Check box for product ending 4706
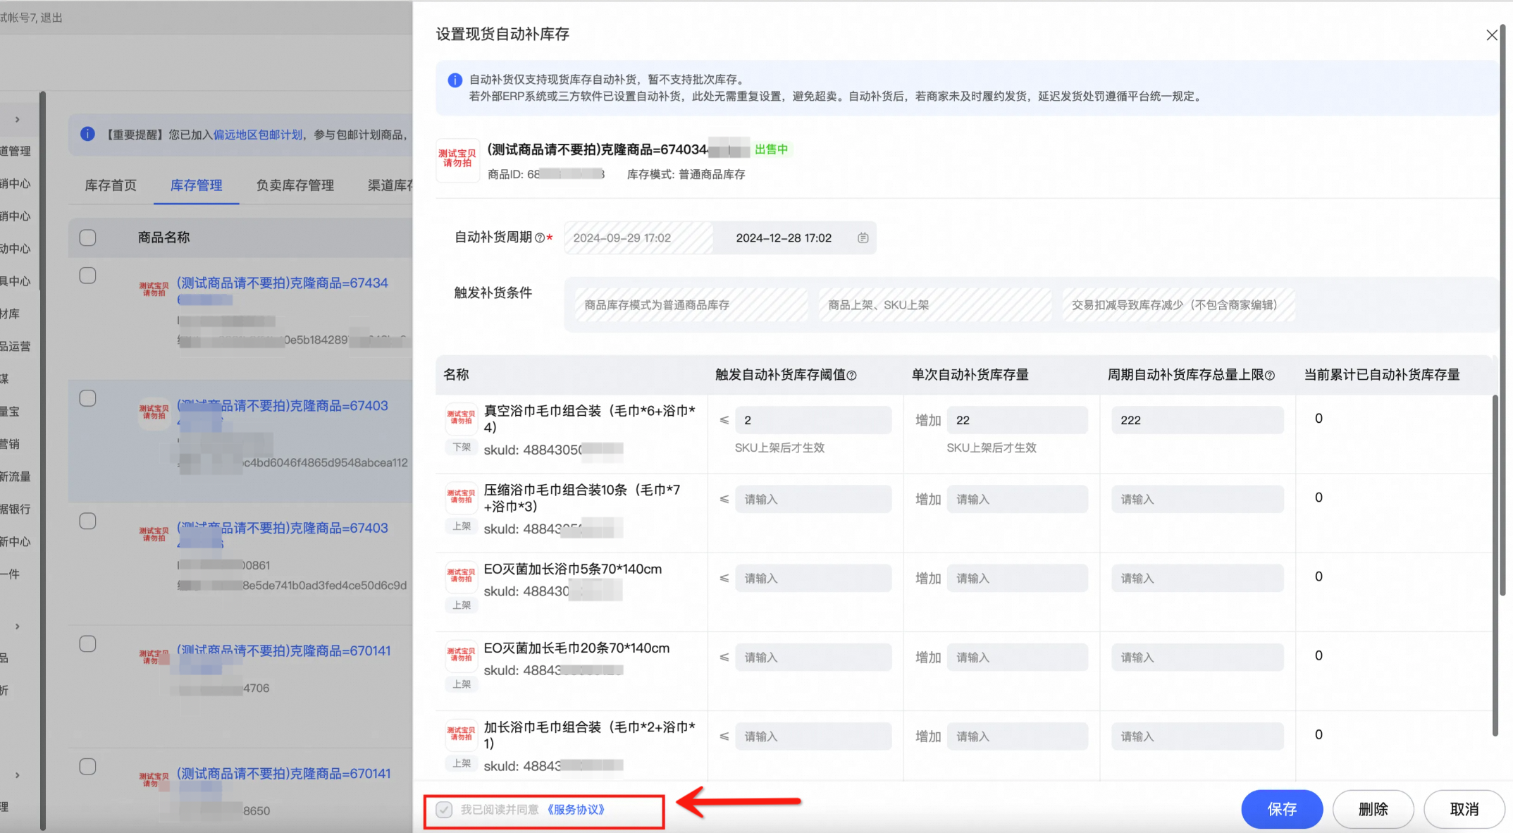 point(87,643)
